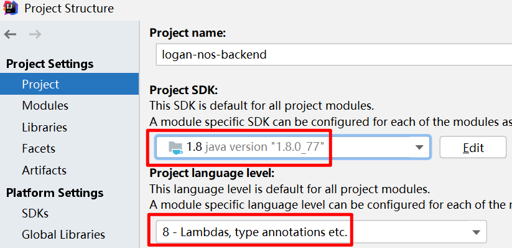Click the IntelliJ IDEA logo icon
Screen dimensions: 512x248
tap(11, 7)
